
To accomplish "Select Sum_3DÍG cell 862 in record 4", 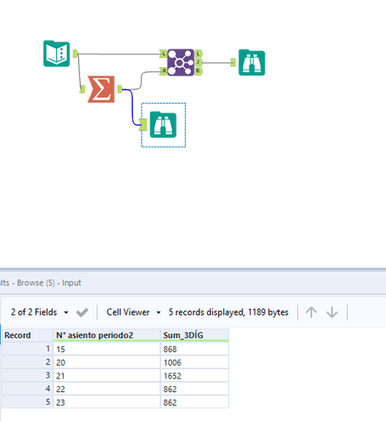I will 194,389.
